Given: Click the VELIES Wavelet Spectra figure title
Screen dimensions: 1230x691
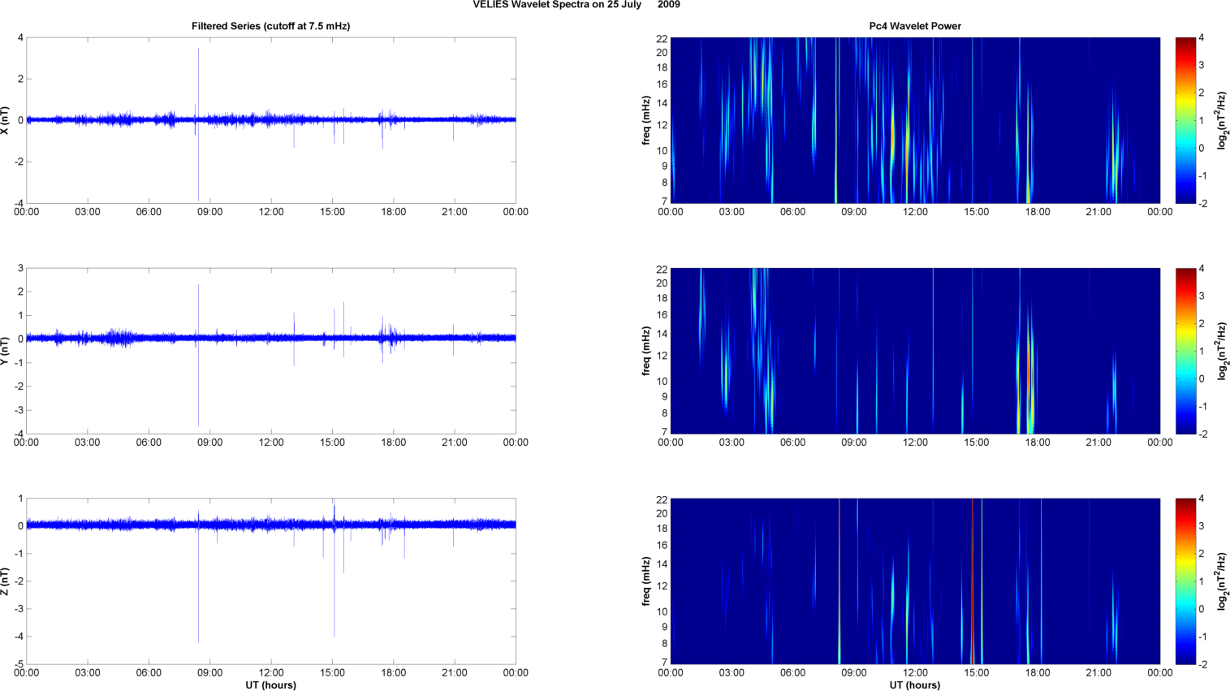Looking at the screenshot, I should (576, 5).
